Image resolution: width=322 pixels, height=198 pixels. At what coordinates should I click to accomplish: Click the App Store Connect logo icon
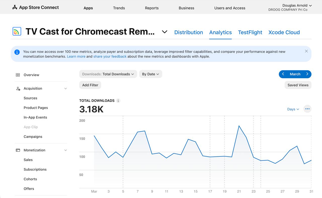(15, 7)
